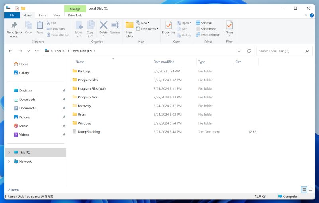This screenshot has height=203, width=319.
Task: Open the Properties ribbon icon
Action: point(169,25)
